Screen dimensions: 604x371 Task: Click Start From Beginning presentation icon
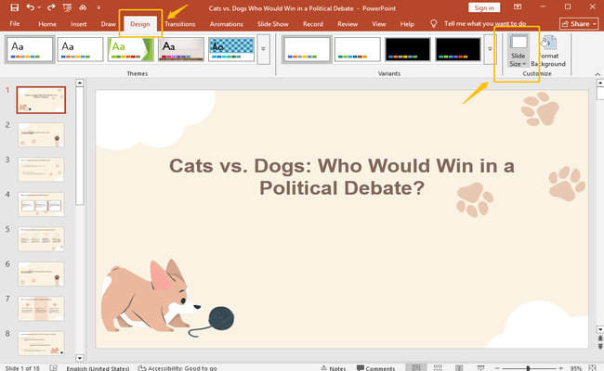pyautogui.click(x=67, y=7)
